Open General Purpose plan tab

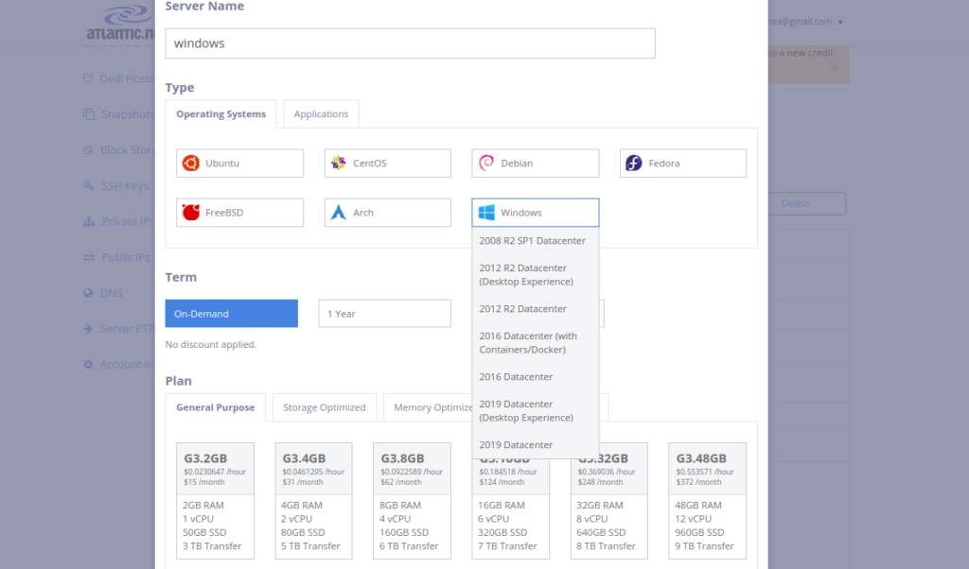coord(215,407)
